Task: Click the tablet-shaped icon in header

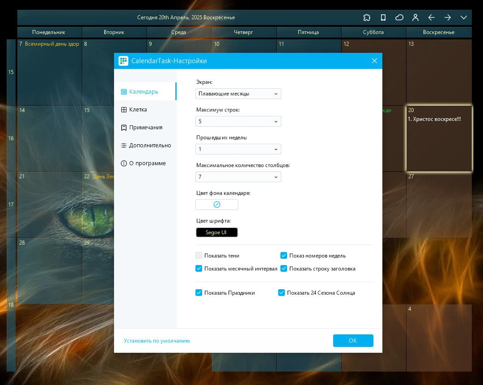Action: (383, 17)
